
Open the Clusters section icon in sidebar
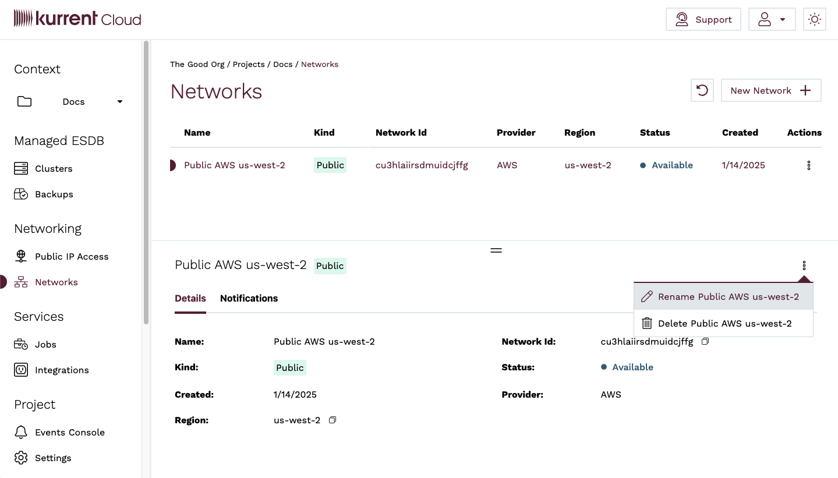(20, 168)
